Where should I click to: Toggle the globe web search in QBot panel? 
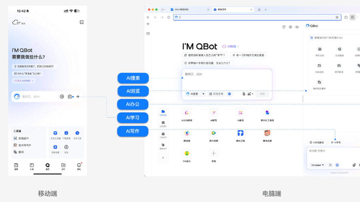[337, 165]
